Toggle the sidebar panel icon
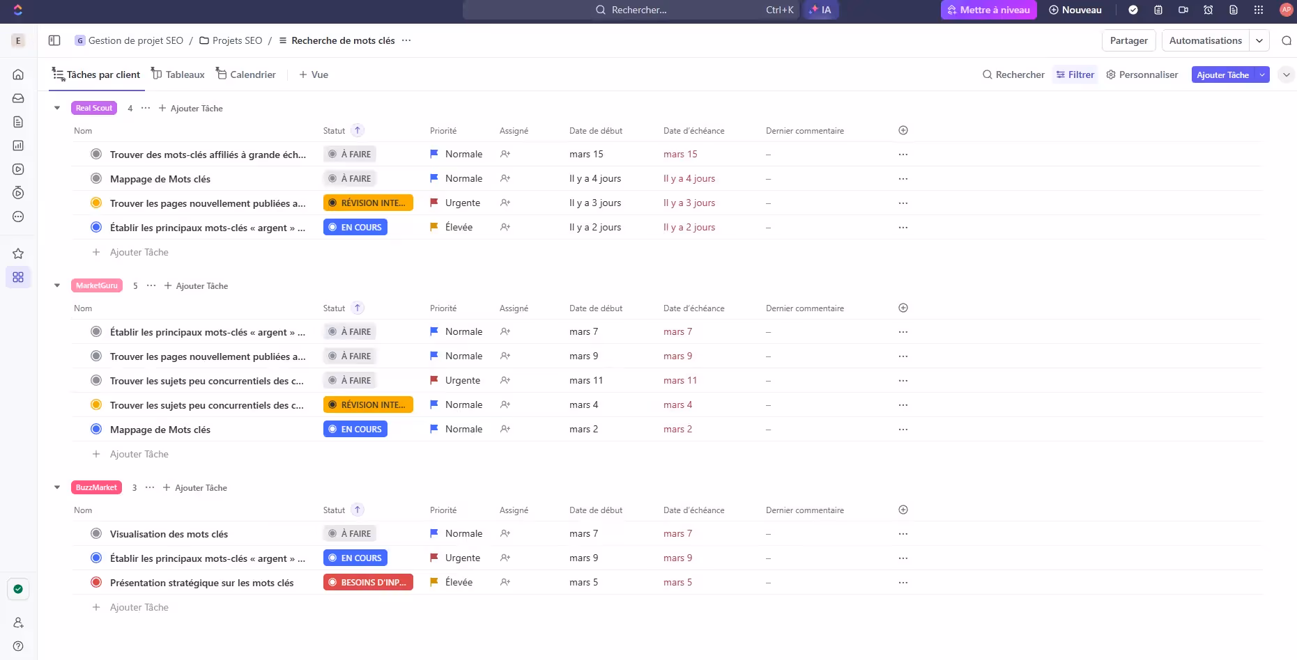Image resolution: width=1297 pixels, height=660 pixels. click(x=54, y=40)
